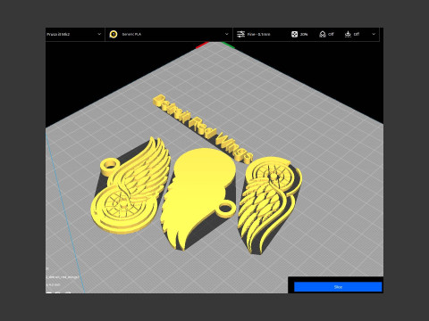Image resolution: width=429 pixels, height=321 pixels.
Task: Click the yellow extruder 1 material icon
Action: point(114,34)
